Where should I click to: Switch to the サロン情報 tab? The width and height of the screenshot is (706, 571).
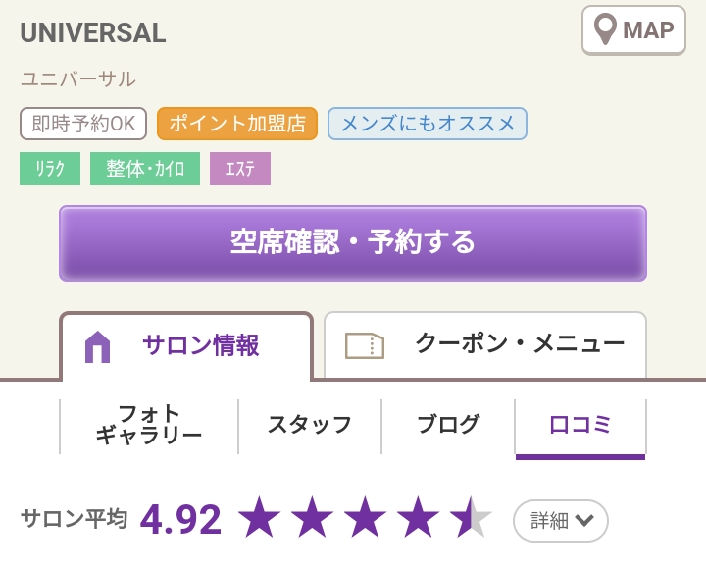click(x=186, y=346)
